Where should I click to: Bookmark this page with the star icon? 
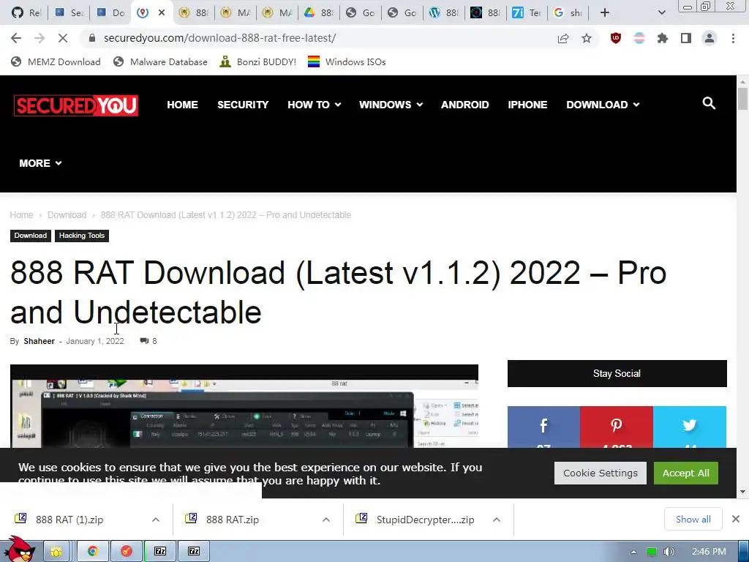click(587, 38)
